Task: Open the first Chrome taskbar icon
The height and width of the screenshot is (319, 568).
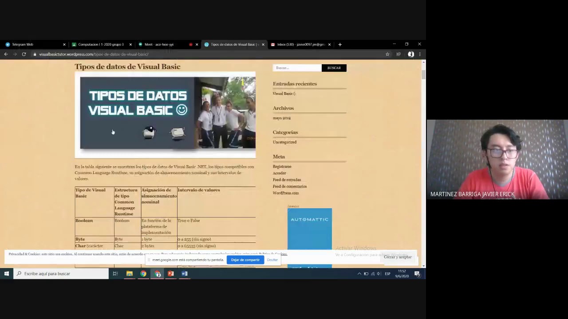Action: click(143, 273)
